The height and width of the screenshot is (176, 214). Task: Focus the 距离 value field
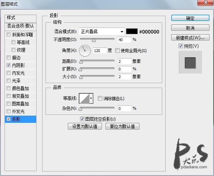(125, 61)
